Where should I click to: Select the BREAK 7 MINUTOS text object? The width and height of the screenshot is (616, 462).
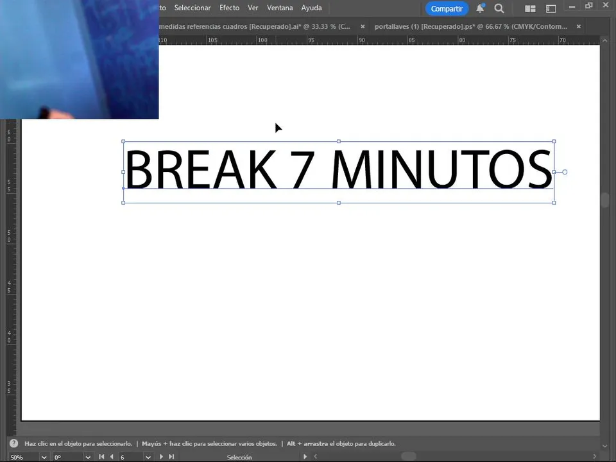pyautogui.click(x=339, y=169)
